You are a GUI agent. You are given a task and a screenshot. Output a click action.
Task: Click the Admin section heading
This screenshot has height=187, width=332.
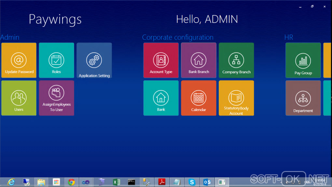10,37
